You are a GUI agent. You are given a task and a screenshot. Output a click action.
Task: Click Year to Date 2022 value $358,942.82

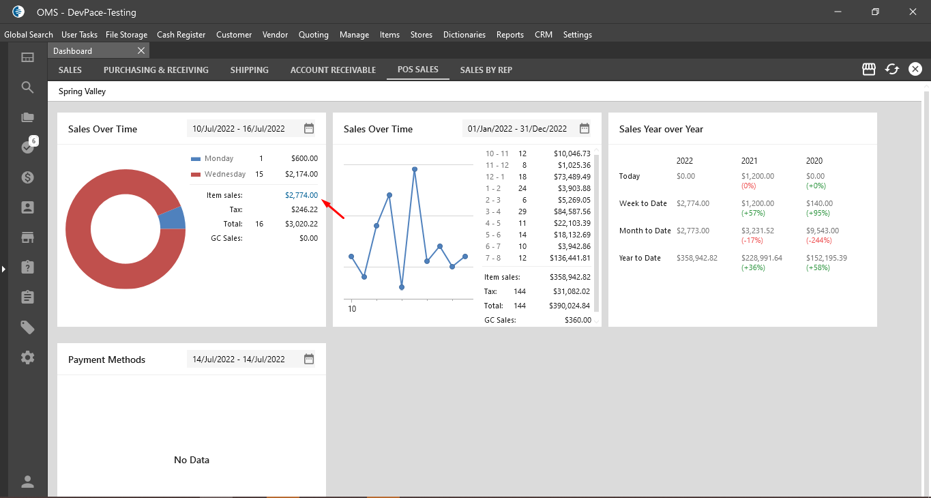(x=697, y=258)
